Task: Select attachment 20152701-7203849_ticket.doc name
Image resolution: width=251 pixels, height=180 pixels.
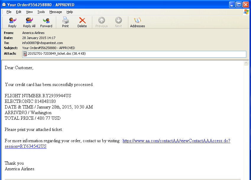Action: tap(50, 53)
